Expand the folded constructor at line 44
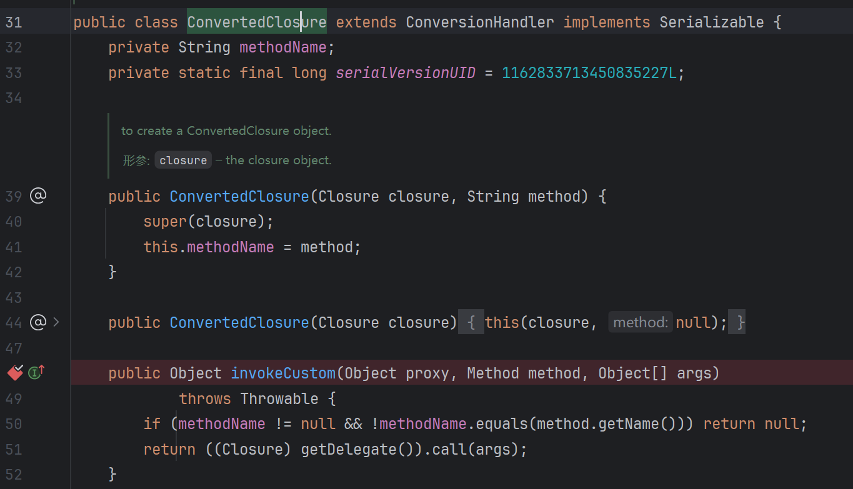Screen dimensions: 853x489 point(56,322)
